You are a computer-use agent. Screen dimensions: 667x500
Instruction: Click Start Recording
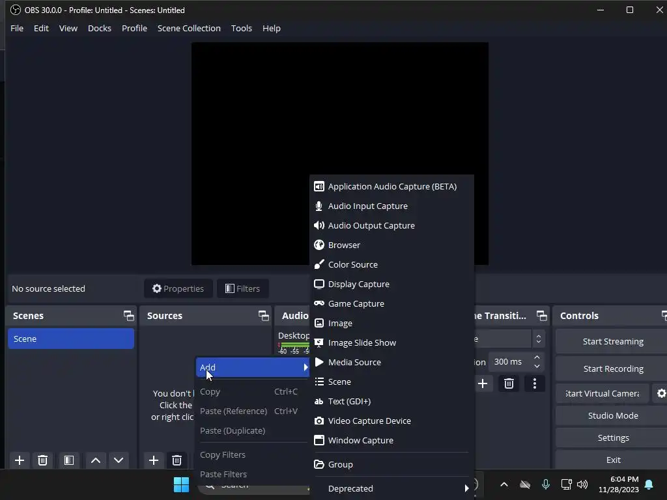(613, 368)
